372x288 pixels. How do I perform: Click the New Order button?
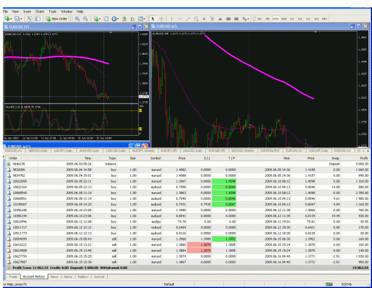[x=57, y=18]
